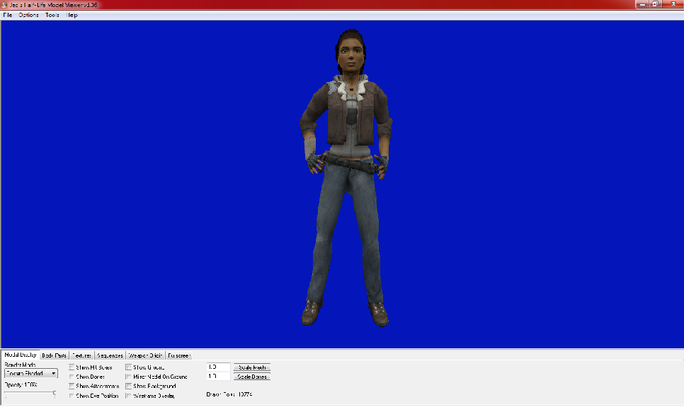Image resolution: width=684 pixels, height=407 pixels.
Task: Click the Scale Bones button
Action: tap(251, 377)
